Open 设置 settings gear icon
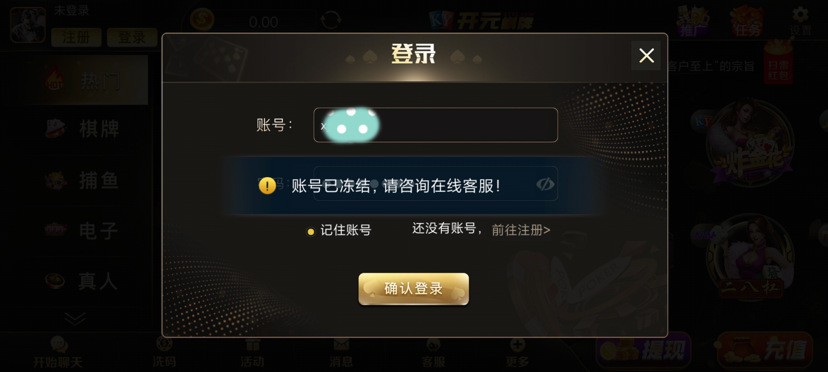The width and height of the screenshot is (828, 372). [x=800, y=21]
